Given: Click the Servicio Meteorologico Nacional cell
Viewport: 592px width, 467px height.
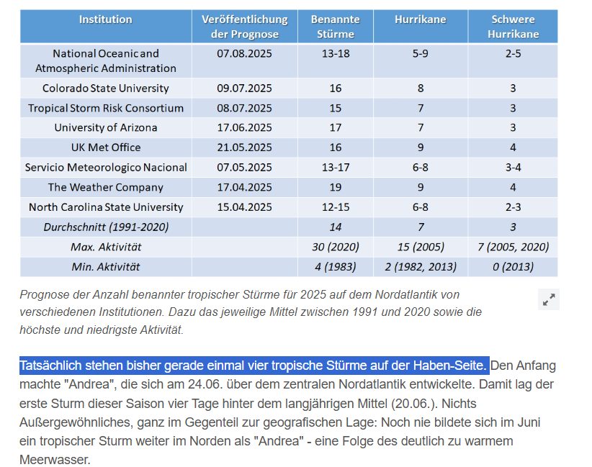Looking at the screenshot, I should (x=106, y=167).
